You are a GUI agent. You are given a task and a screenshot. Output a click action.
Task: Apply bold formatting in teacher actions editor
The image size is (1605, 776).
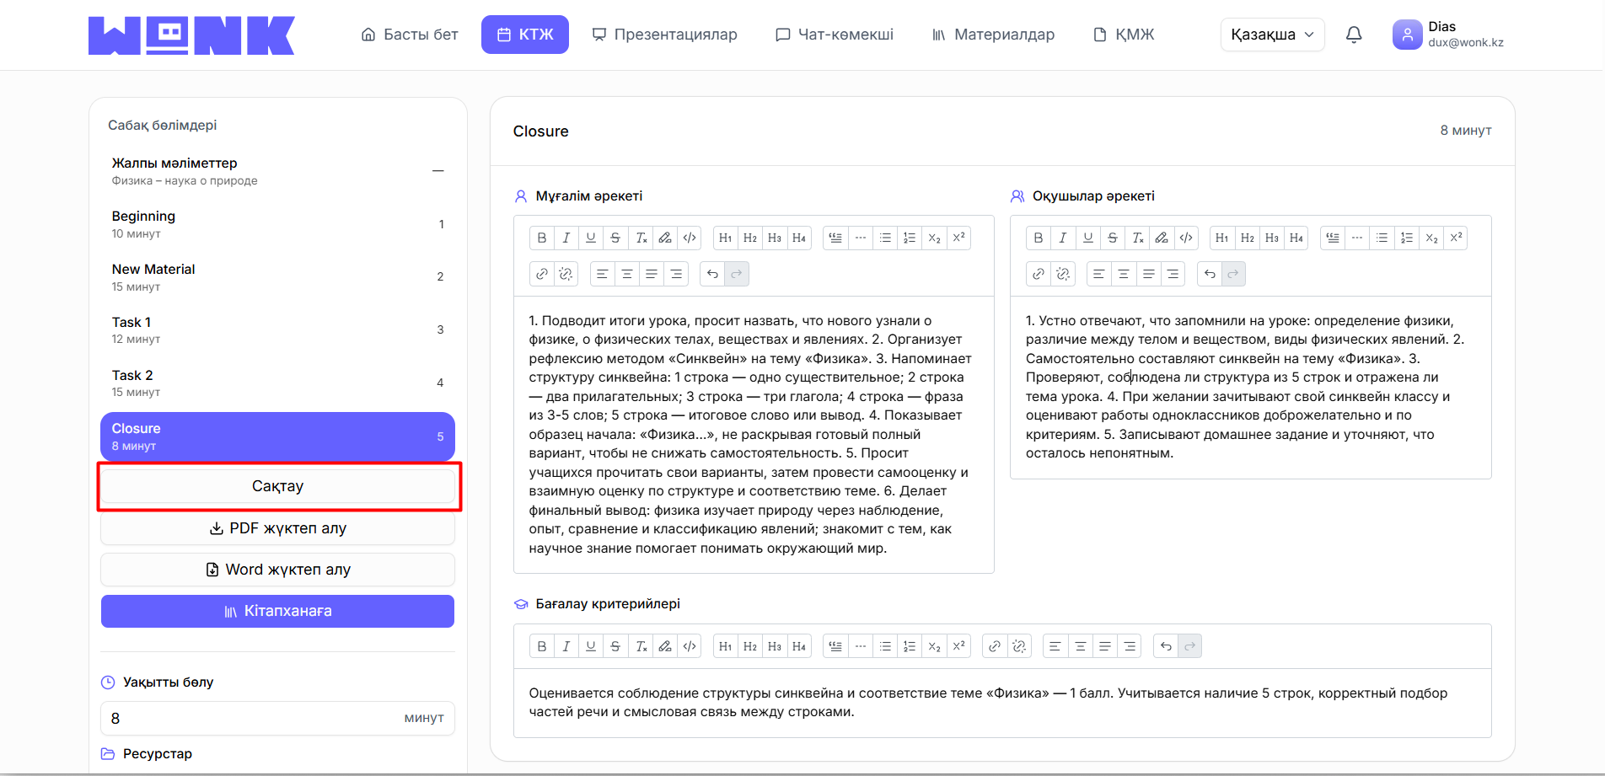tap(541, 238)
